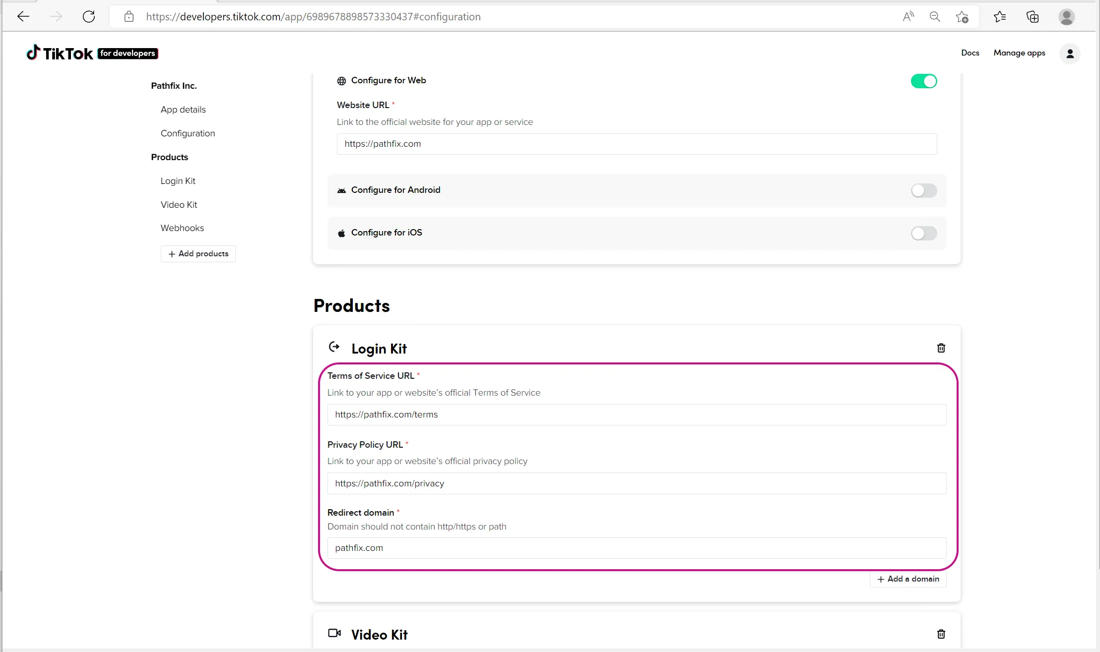The height and width of the screenshot is (652, 1100).
Task: Enable the Configure for Android toggle
Action: [923, 190]
